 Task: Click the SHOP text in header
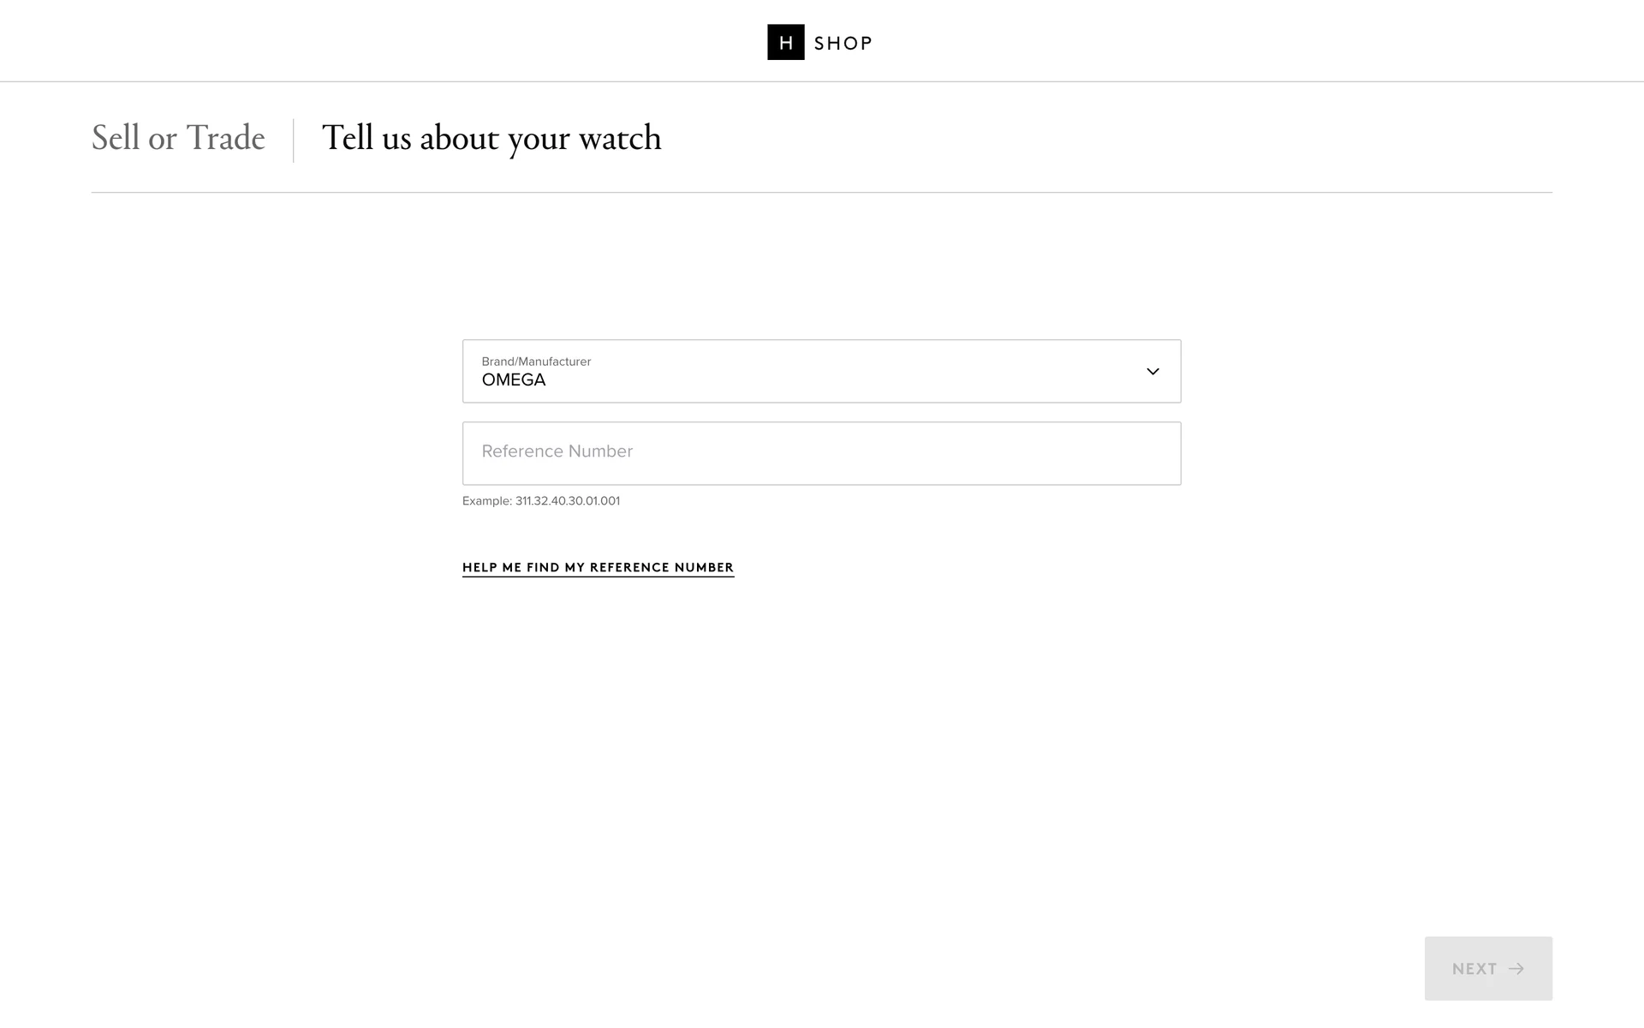click(843, 43)
